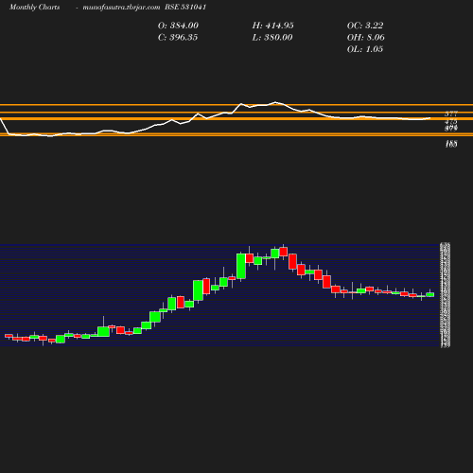Click the most recent green candlestick

(x=430, y=294)
